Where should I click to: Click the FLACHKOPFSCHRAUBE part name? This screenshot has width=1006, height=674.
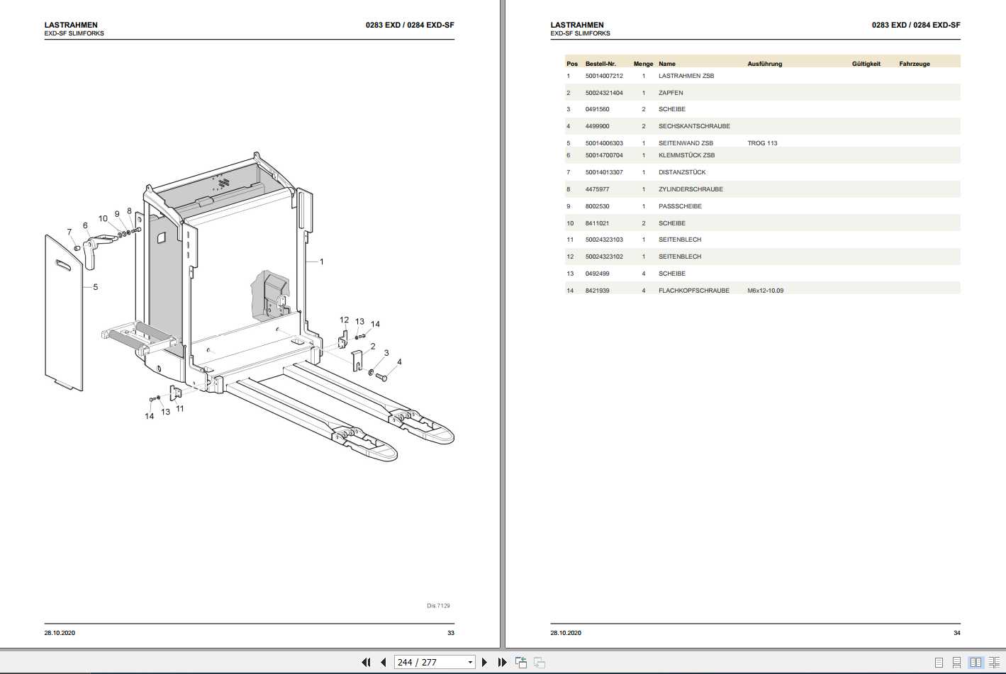(x=694, y=291)
